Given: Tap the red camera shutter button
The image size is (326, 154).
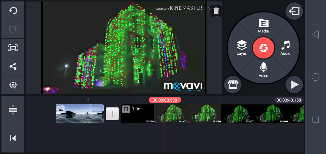Looking at the screenshot, I should coord(263,48).
